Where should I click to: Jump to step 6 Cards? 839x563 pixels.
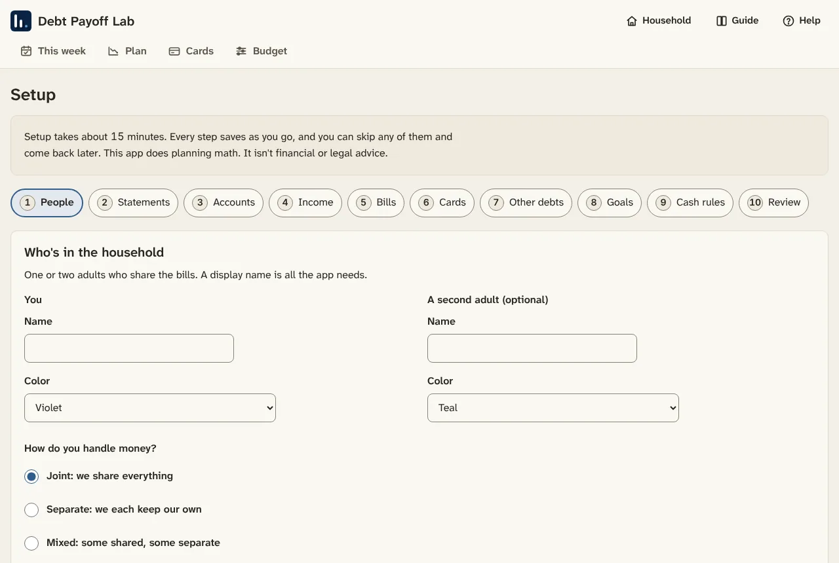pos(442,203)
